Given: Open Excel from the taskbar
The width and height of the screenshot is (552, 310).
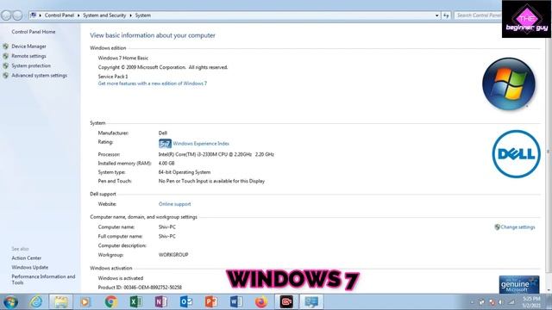Looking at the screenshot, I should click(136, 302).
